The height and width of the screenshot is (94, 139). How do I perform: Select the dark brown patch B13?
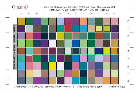(x=107, y=44)
